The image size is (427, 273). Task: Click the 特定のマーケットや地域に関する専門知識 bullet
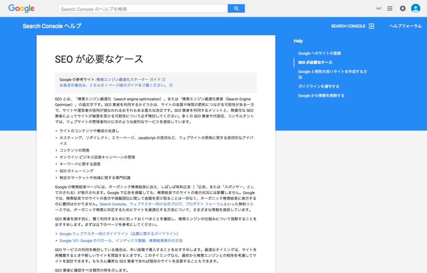pos(95,178)
